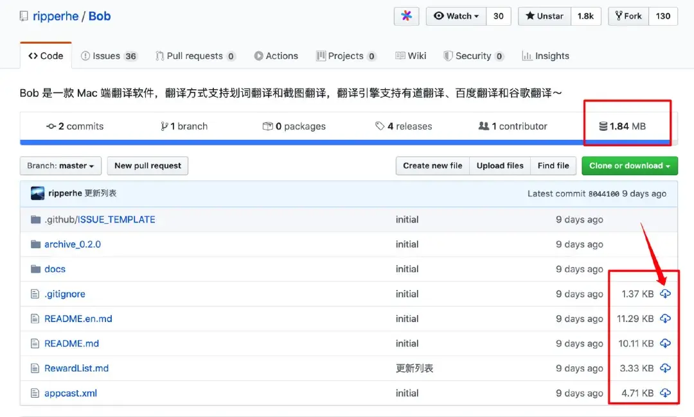694x417 pixels.
Task: Click the releases tag icon
Action: tap(379, 126)
